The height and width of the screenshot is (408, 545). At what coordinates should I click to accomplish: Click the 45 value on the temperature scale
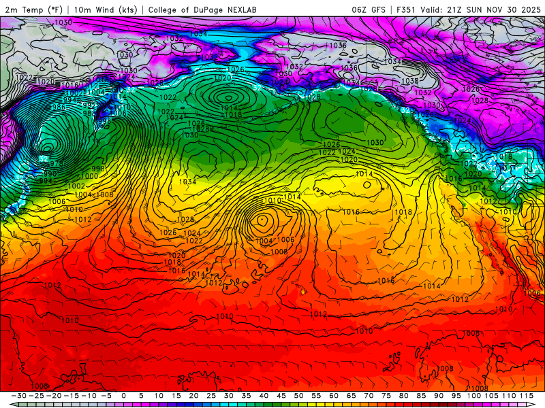(281, 396)
